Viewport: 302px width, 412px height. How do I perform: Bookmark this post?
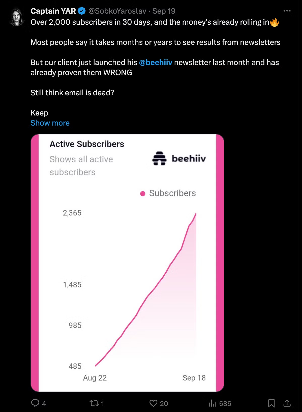271,403
